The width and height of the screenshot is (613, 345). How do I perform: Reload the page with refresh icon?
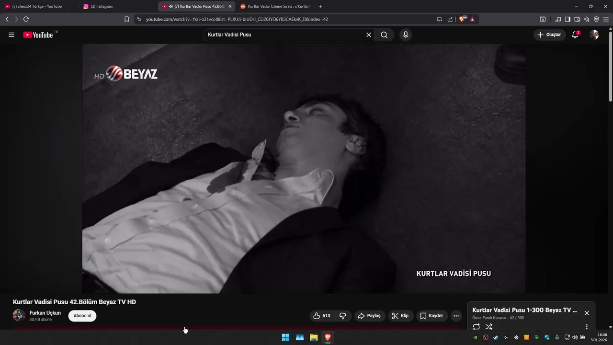coord(26,19)
